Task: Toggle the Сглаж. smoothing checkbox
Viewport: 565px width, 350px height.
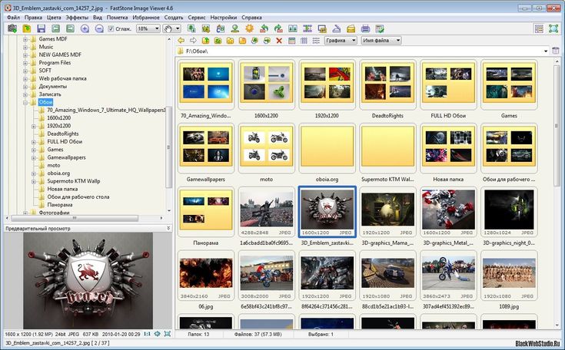Action: [111, 28]
